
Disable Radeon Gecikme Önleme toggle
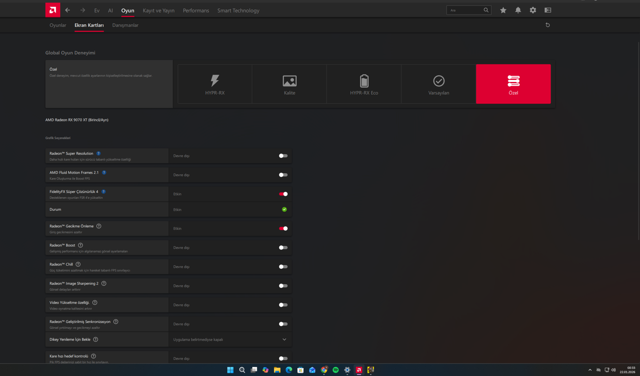pyautogui.click(x=283, y=228)
